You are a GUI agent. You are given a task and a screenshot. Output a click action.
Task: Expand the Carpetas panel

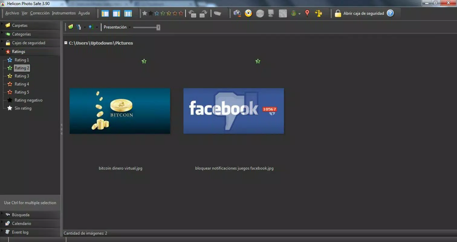[x=30, y=25]
